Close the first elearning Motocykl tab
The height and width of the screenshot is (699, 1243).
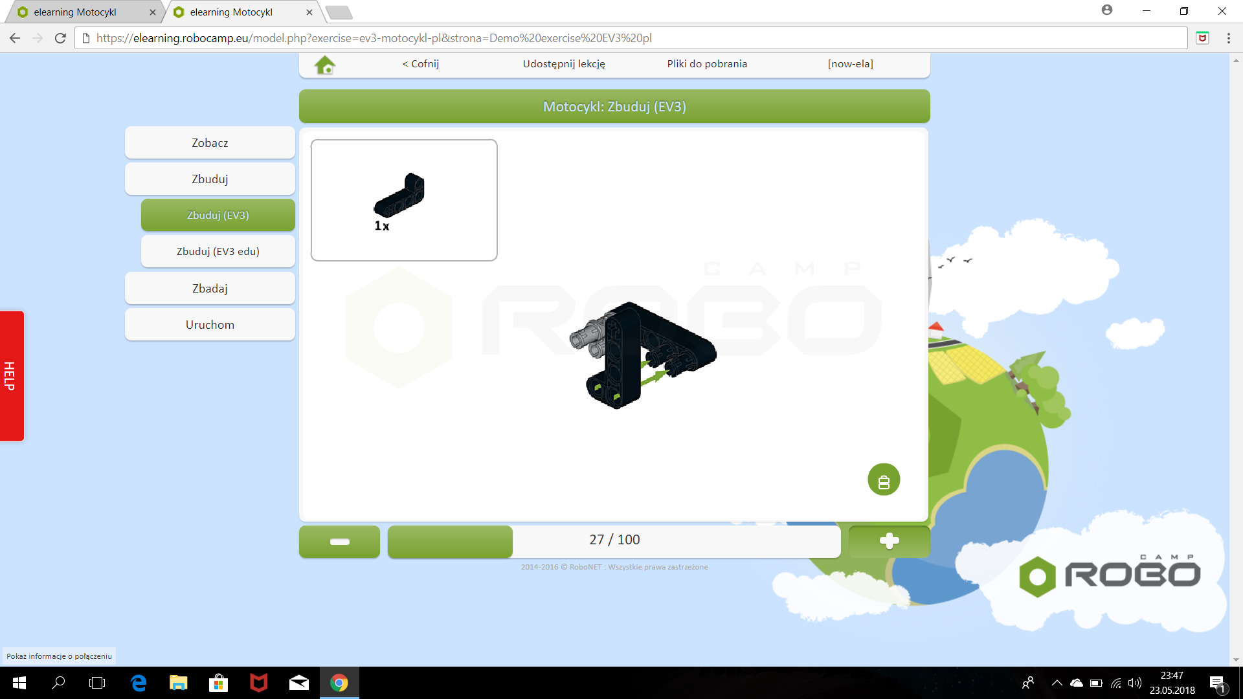pos(153,12)
